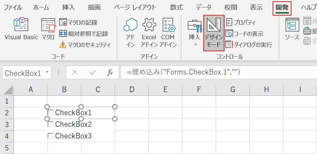Open マクロのセキュリティ settings
This screenshot has width=317, height=154.
click(x=85, y=44)
